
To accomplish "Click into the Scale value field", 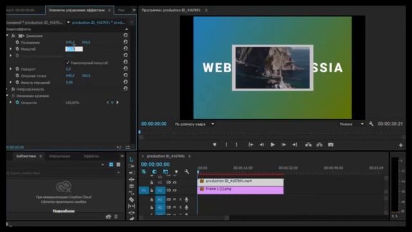I will pyautogui.click(x=74, y=49).
